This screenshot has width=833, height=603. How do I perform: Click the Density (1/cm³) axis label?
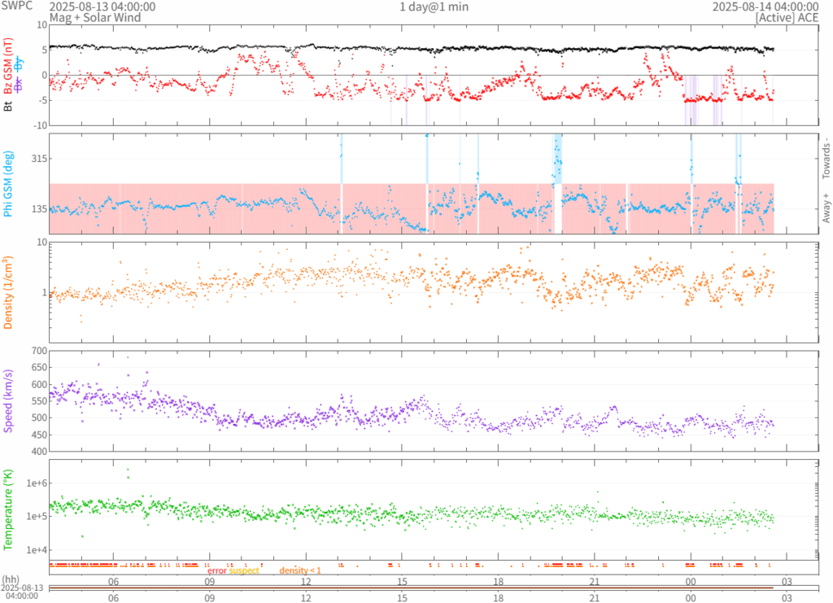point(9,292)
